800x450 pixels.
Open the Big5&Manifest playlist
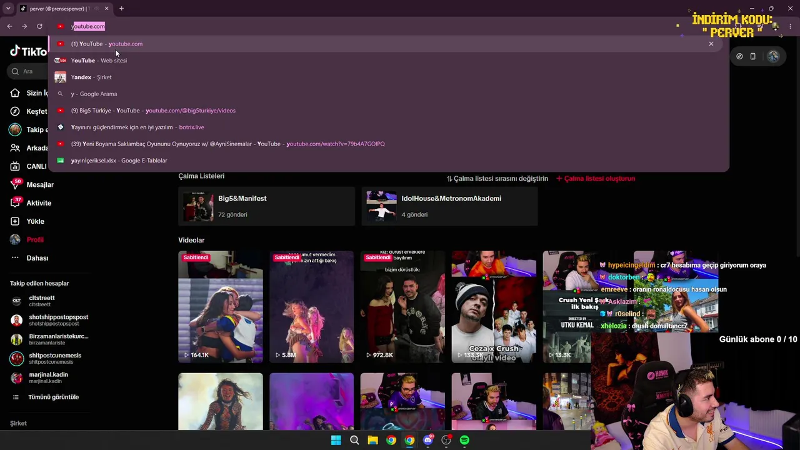[x=266, y=206]
